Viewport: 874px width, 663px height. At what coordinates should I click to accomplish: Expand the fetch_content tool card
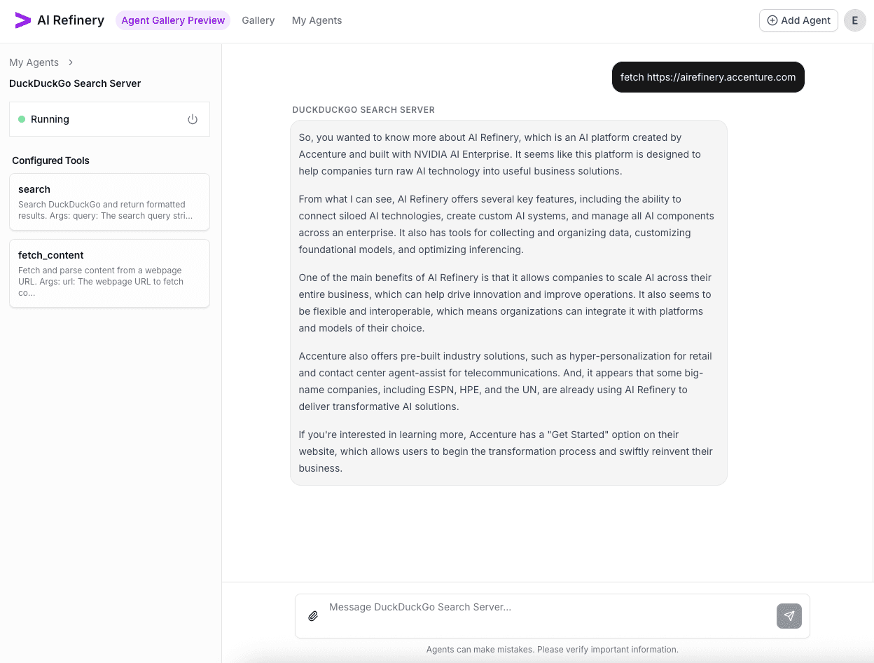(109, 273)
